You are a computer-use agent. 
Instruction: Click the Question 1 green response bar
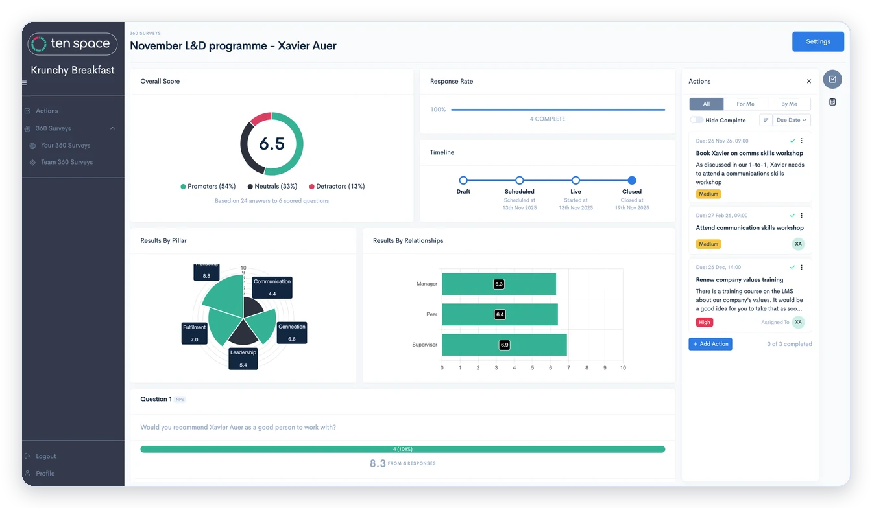[x=403, y=449]
